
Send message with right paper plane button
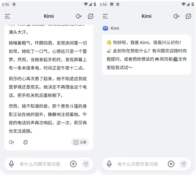(183, 164)
